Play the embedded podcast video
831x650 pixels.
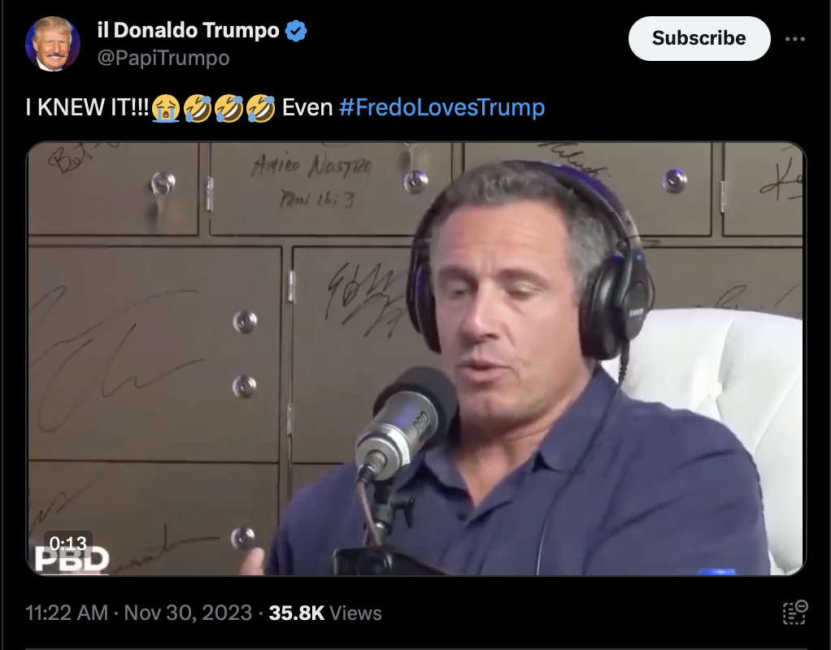(416, 358)
